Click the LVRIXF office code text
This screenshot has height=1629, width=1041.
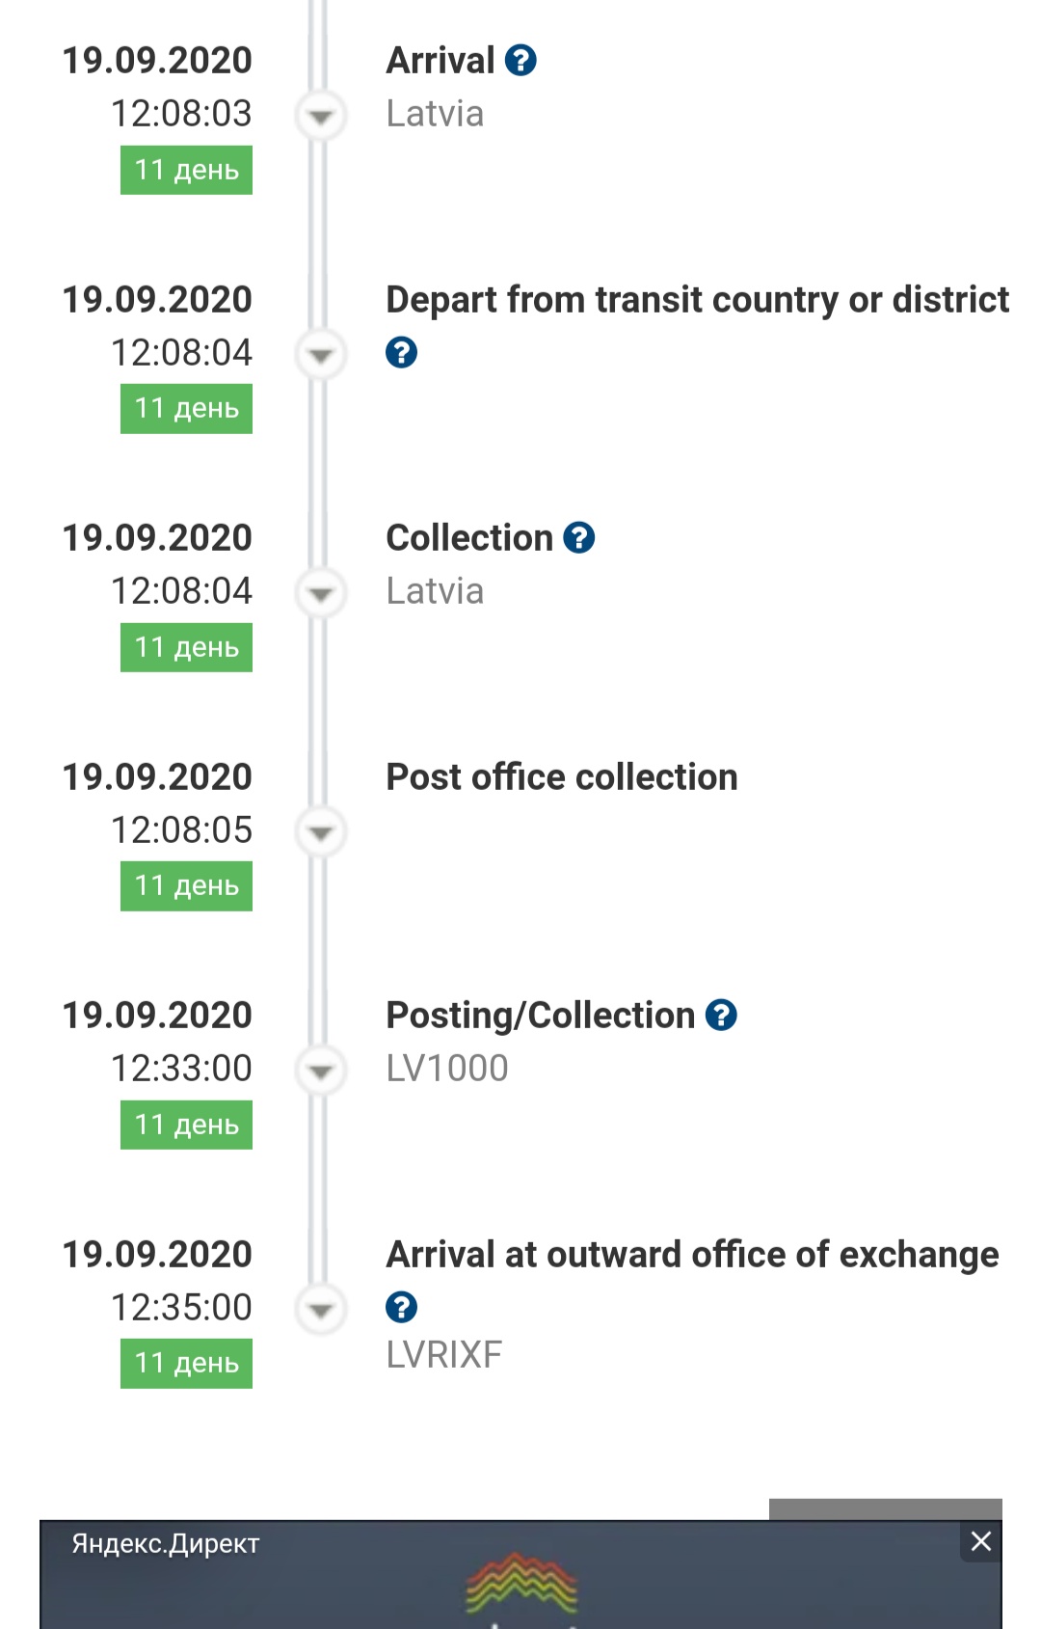[444, 1355]
